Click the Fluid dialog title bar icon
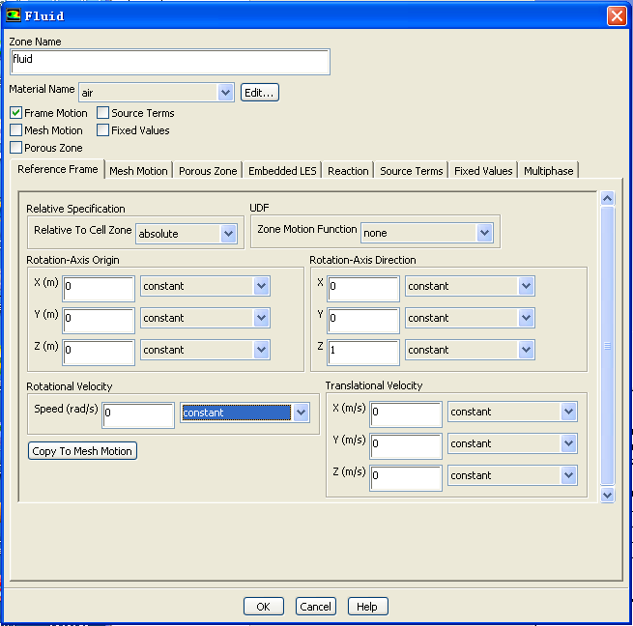Screen dimensions: 633x626 tap(14, 15)
